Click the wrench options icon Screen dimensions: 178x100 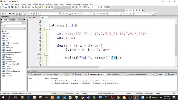coord(156,14)
